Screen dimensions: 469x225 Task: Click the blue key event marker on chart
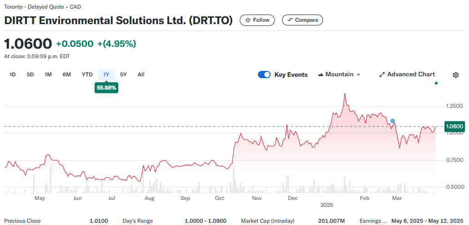click(x=393, y=121)
